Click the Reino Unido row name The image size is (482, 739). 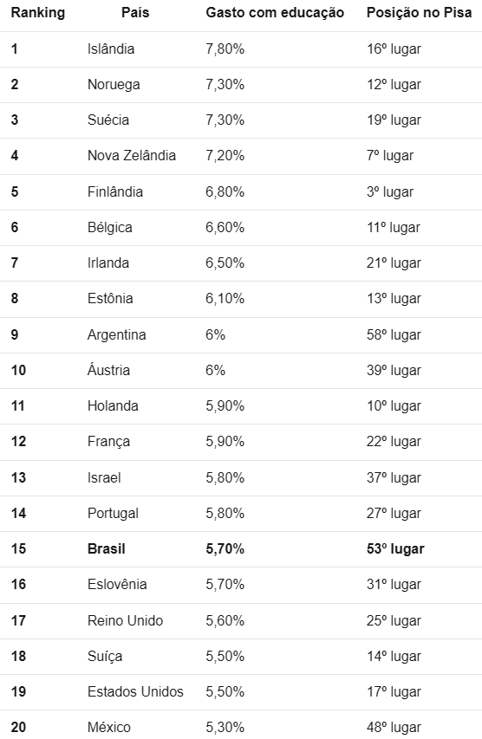point(125,620)
